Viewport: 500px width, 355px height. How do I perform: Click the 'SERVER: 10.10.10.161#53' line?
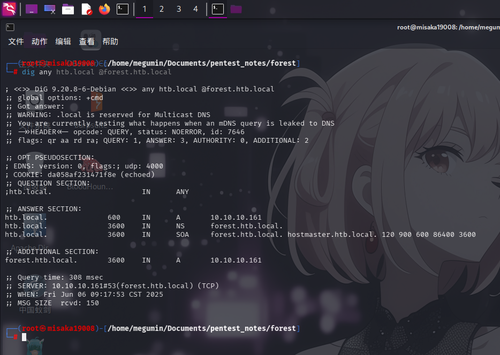click(112, 286)
